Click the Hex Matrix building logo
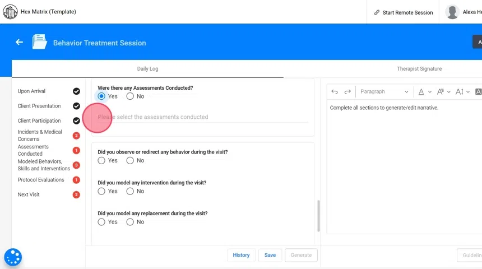482x269 pixels. [10, 12]
